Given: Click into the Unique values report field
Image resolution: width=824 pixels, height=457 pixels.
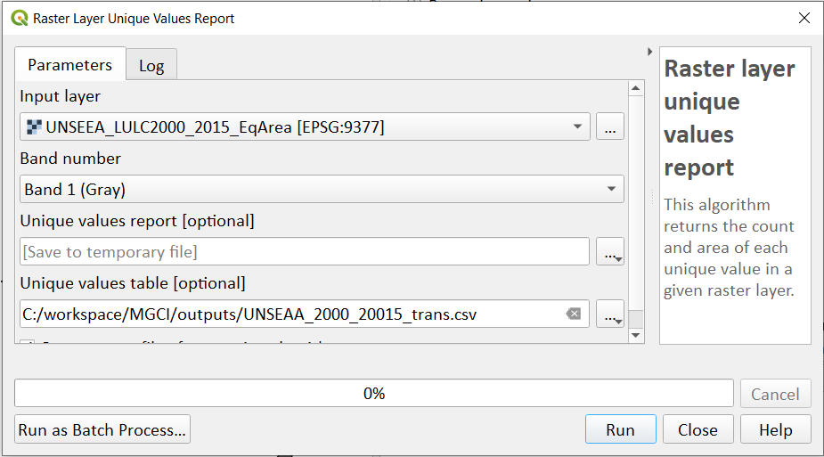Looking at the screenshot, I should tap(305, 251).
